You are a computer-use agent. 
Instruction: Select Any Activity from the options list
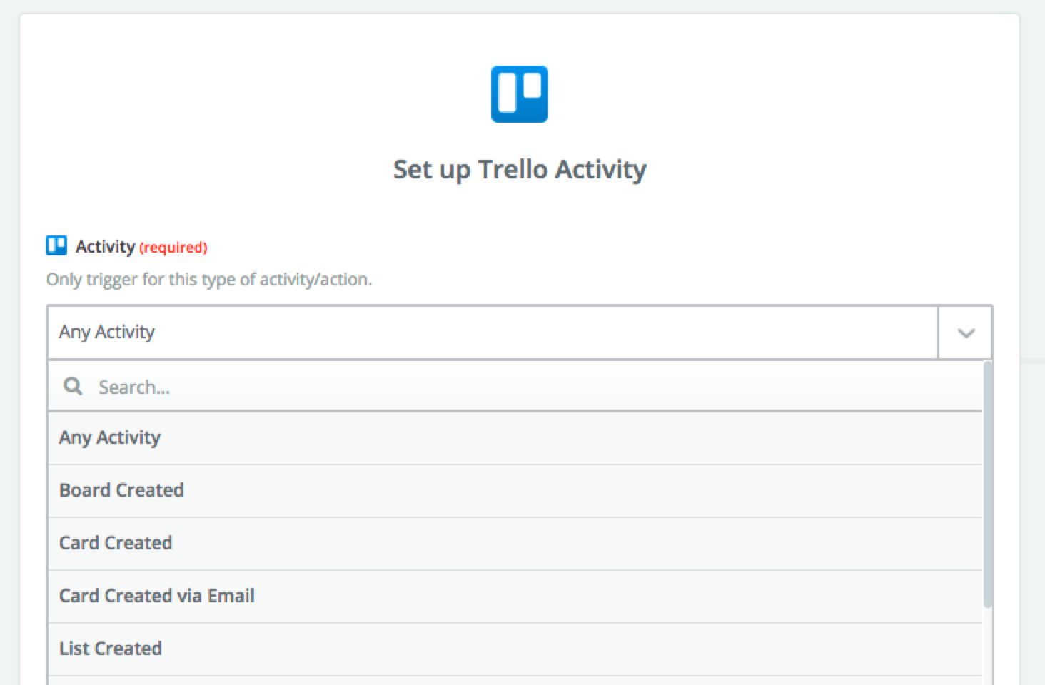pos(110,437)
